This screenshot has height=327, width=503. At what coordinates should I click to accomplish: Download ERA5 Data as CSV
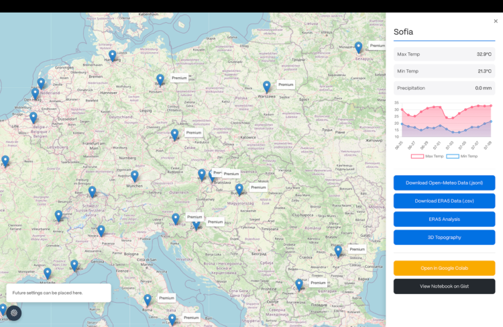[x=444, y=201]
